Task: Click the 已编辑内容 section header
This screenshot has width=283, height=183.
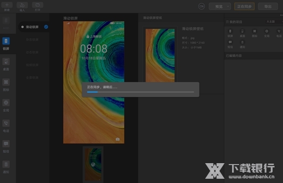Action: (234, 56)
